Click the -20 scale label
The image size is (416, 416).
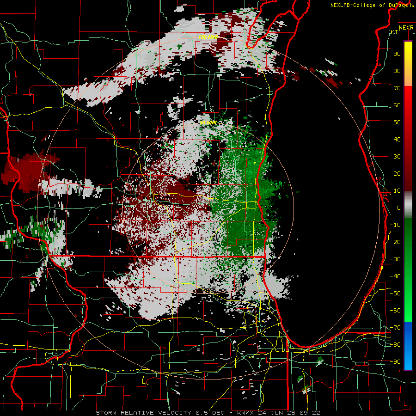(395, 242)
